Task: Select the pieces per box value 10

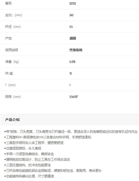Action: pyautogui.click(x=71, y=74)
